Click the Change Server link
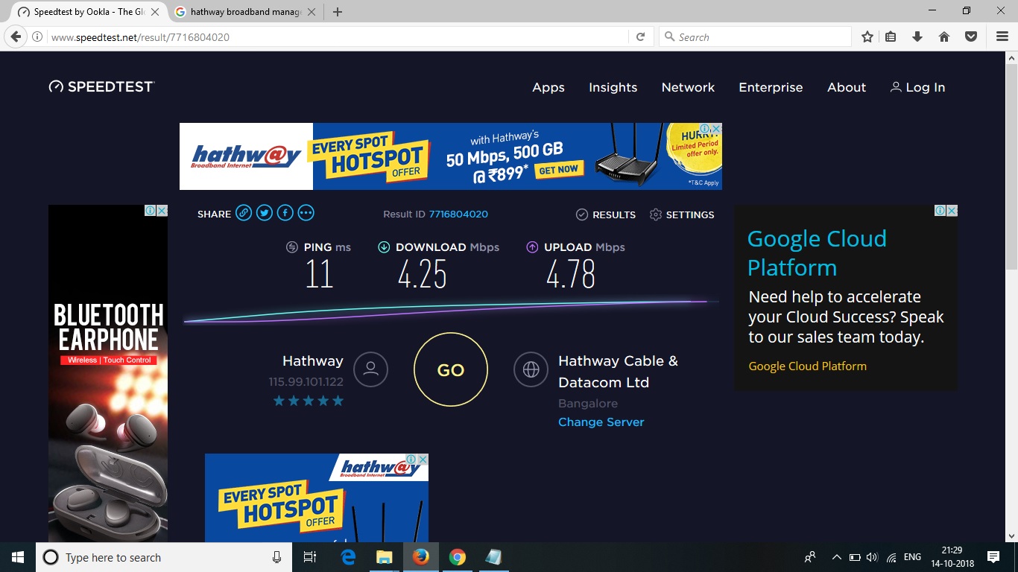 tap(601, 422)
